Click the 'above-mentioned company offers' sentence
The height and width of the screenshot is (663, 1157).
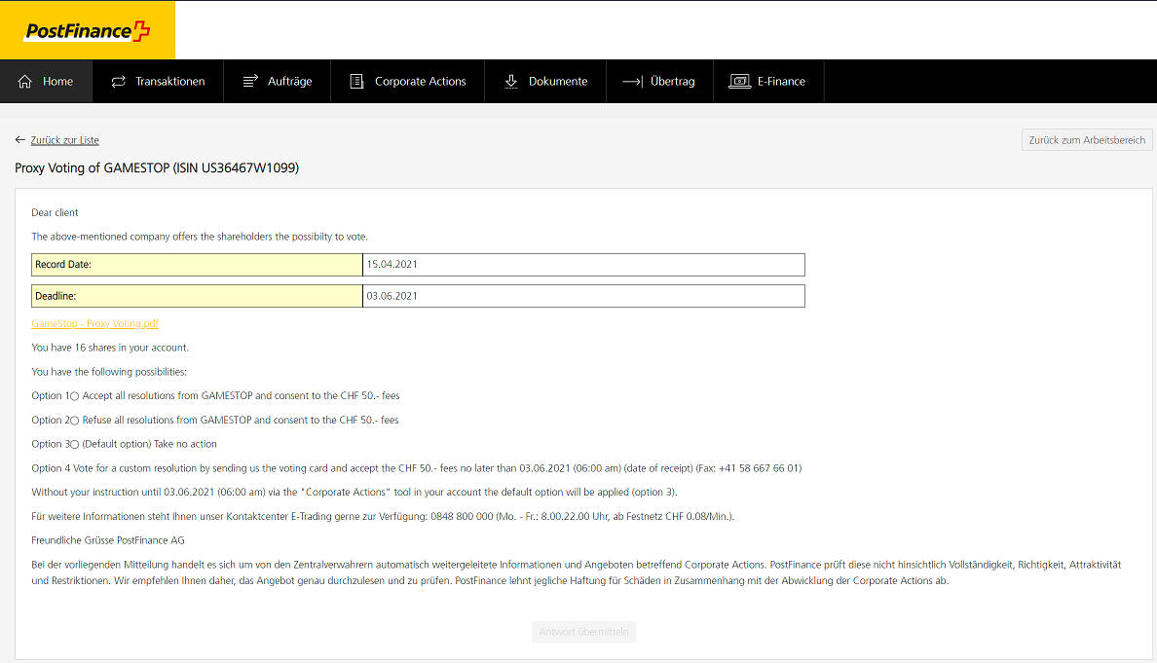click(200, 237)
